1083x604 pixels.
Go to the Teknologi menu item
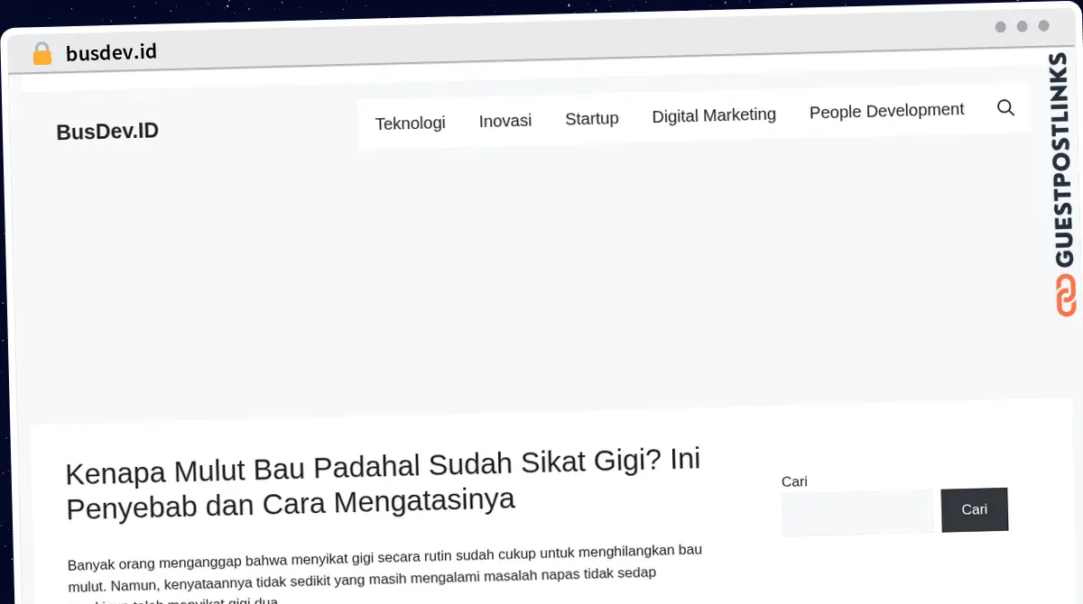coord(410,123)
